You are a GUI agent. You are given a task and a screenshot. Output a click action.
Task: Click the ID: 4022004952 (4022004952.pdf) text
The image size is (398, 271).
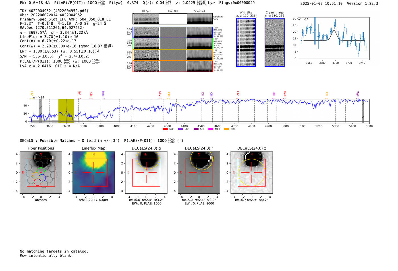pyautogui.click(x=54, y=11)
